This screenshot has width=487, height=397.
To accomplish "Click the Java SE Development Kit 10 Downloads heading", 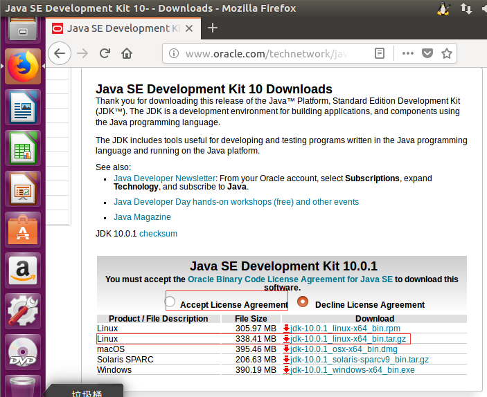I will tap(214, 89).
